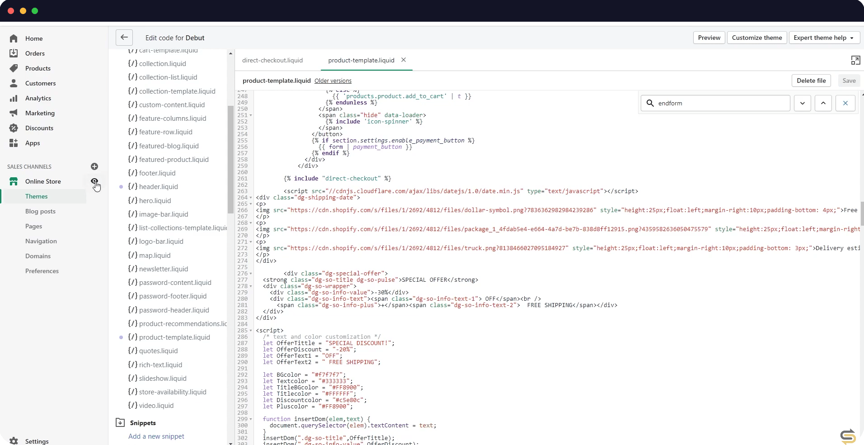Jump to the previous search match
This screenshot has height=445, width=864.
click(823, 103)
